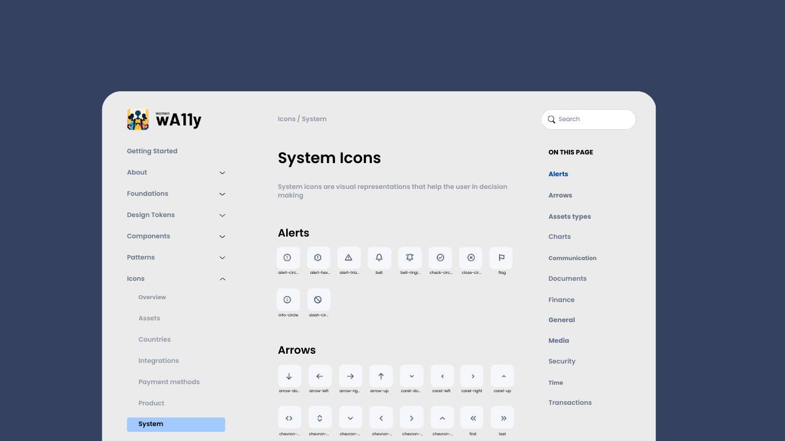Jump to Charts section link
The width and height of the screenshot is (785, 441).
point(559,237)
